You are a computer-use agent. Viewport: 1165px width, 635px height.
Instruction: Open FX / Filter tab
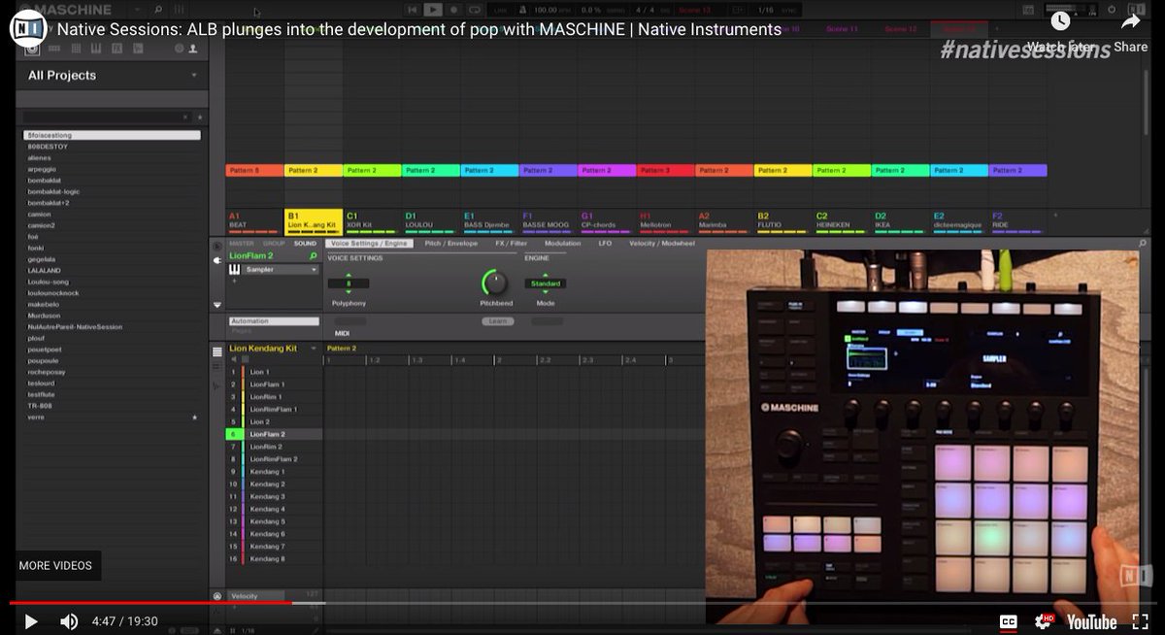pos(511,243)
